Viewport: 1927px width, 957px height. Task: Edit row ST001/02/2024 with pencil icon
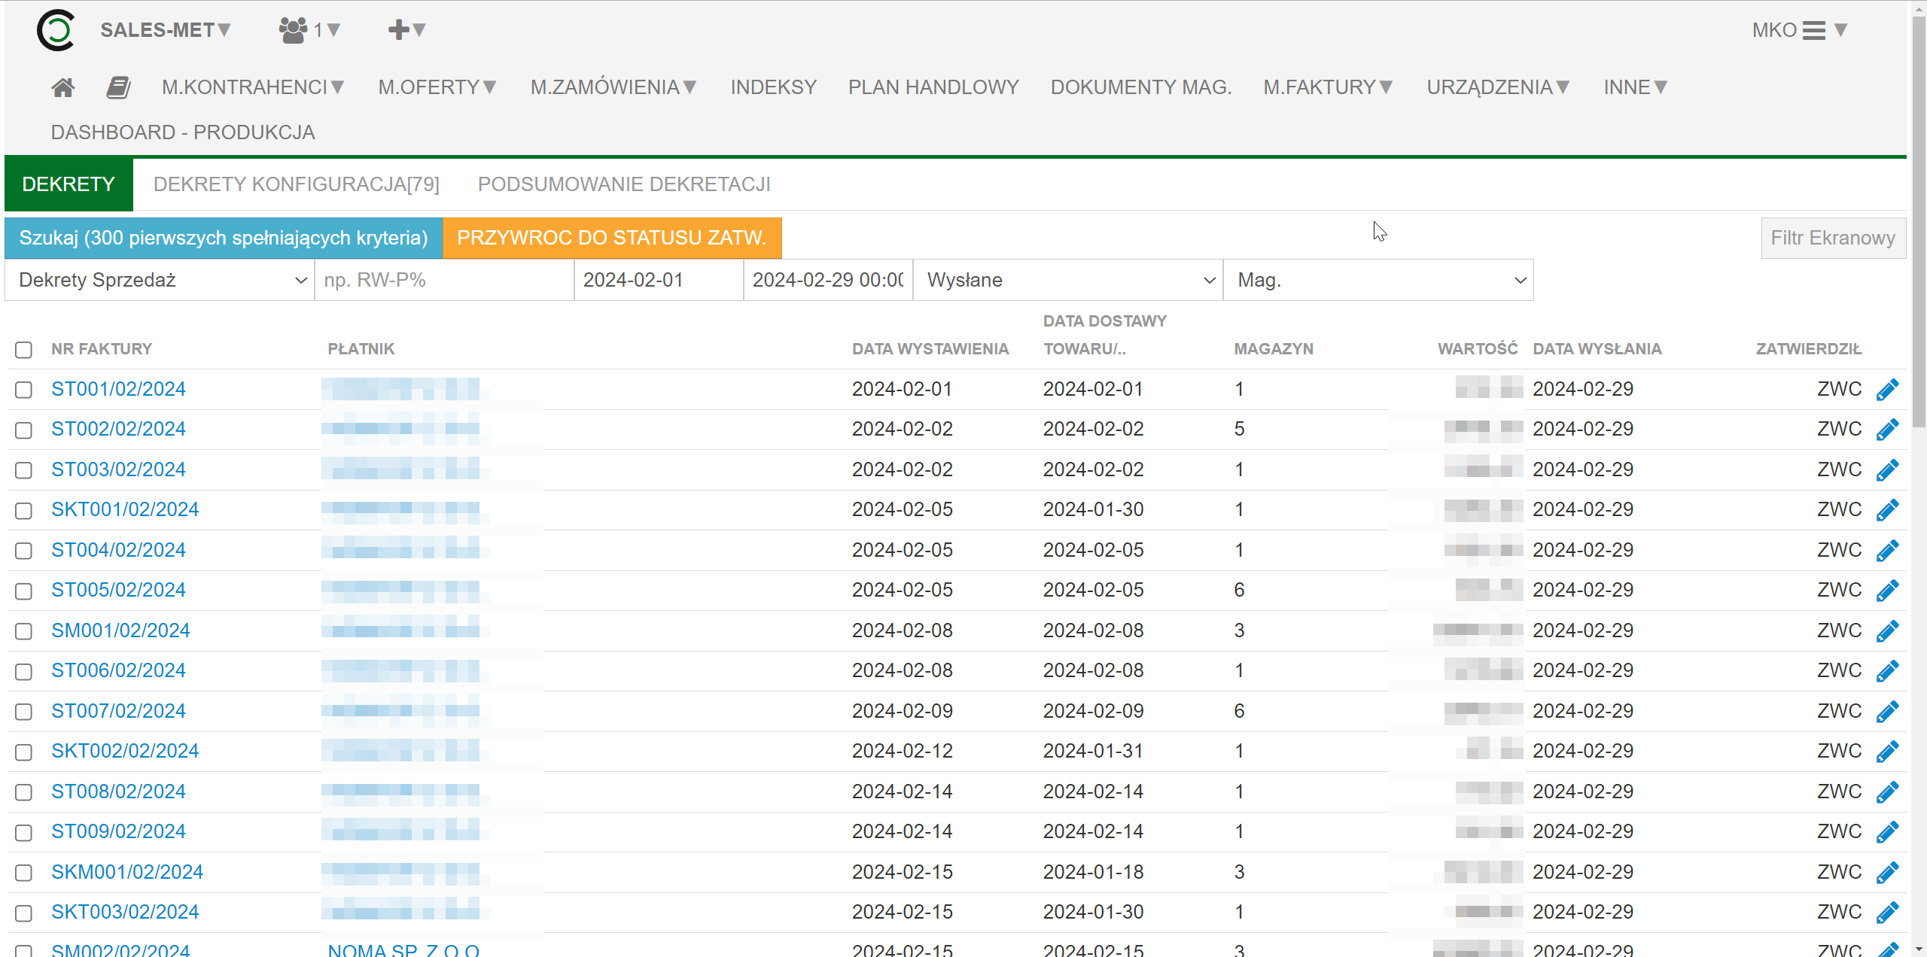1887,390
